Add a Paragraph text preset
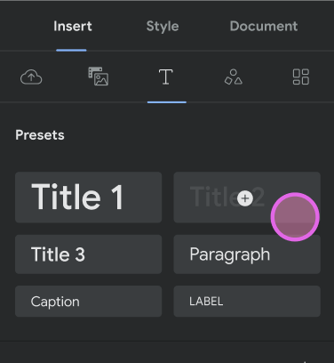Viewport: 334px width, 363px height. pos(247,254)
